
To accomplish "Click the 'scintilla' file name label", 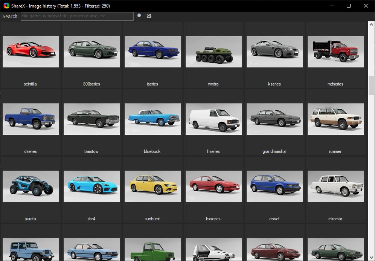I will click(x=30, y=84).
